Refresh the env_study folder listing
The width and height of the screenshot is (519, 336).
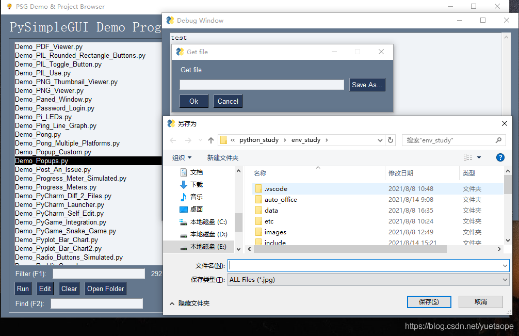(x=391, y=140)
